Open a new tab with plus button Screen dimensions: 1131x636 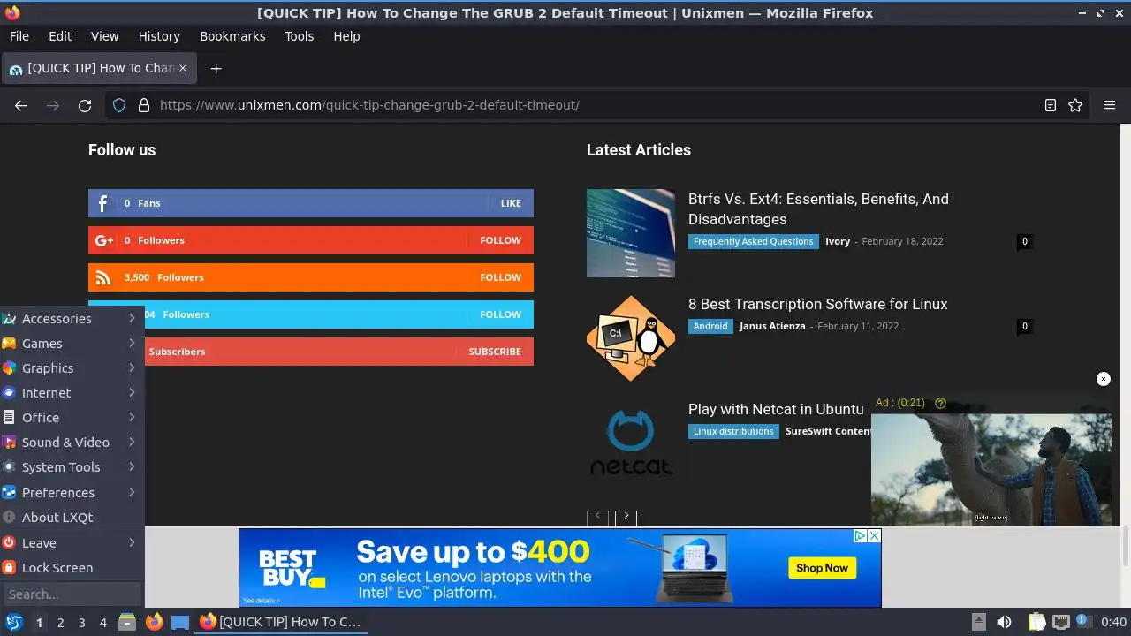216,68
